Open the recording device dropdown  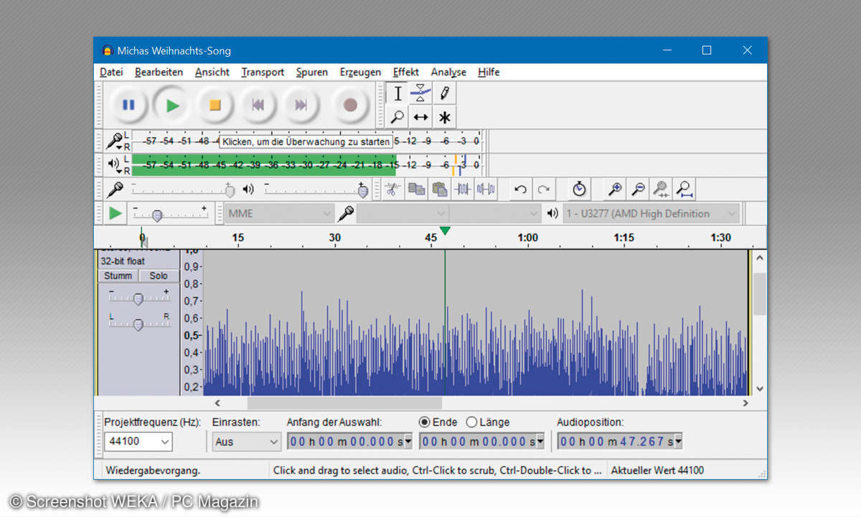point(403,213)
